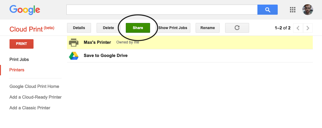Click the '1–2 of 2' page count

(283, 28)
